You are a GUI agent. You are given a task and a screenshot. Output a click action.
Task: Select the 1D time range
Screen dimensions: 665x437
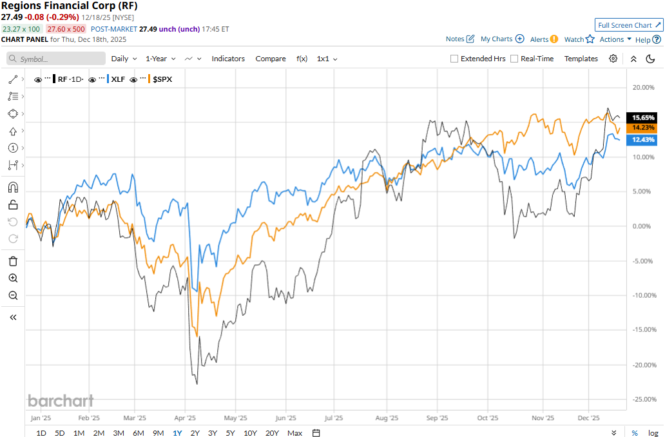point(41,432)
